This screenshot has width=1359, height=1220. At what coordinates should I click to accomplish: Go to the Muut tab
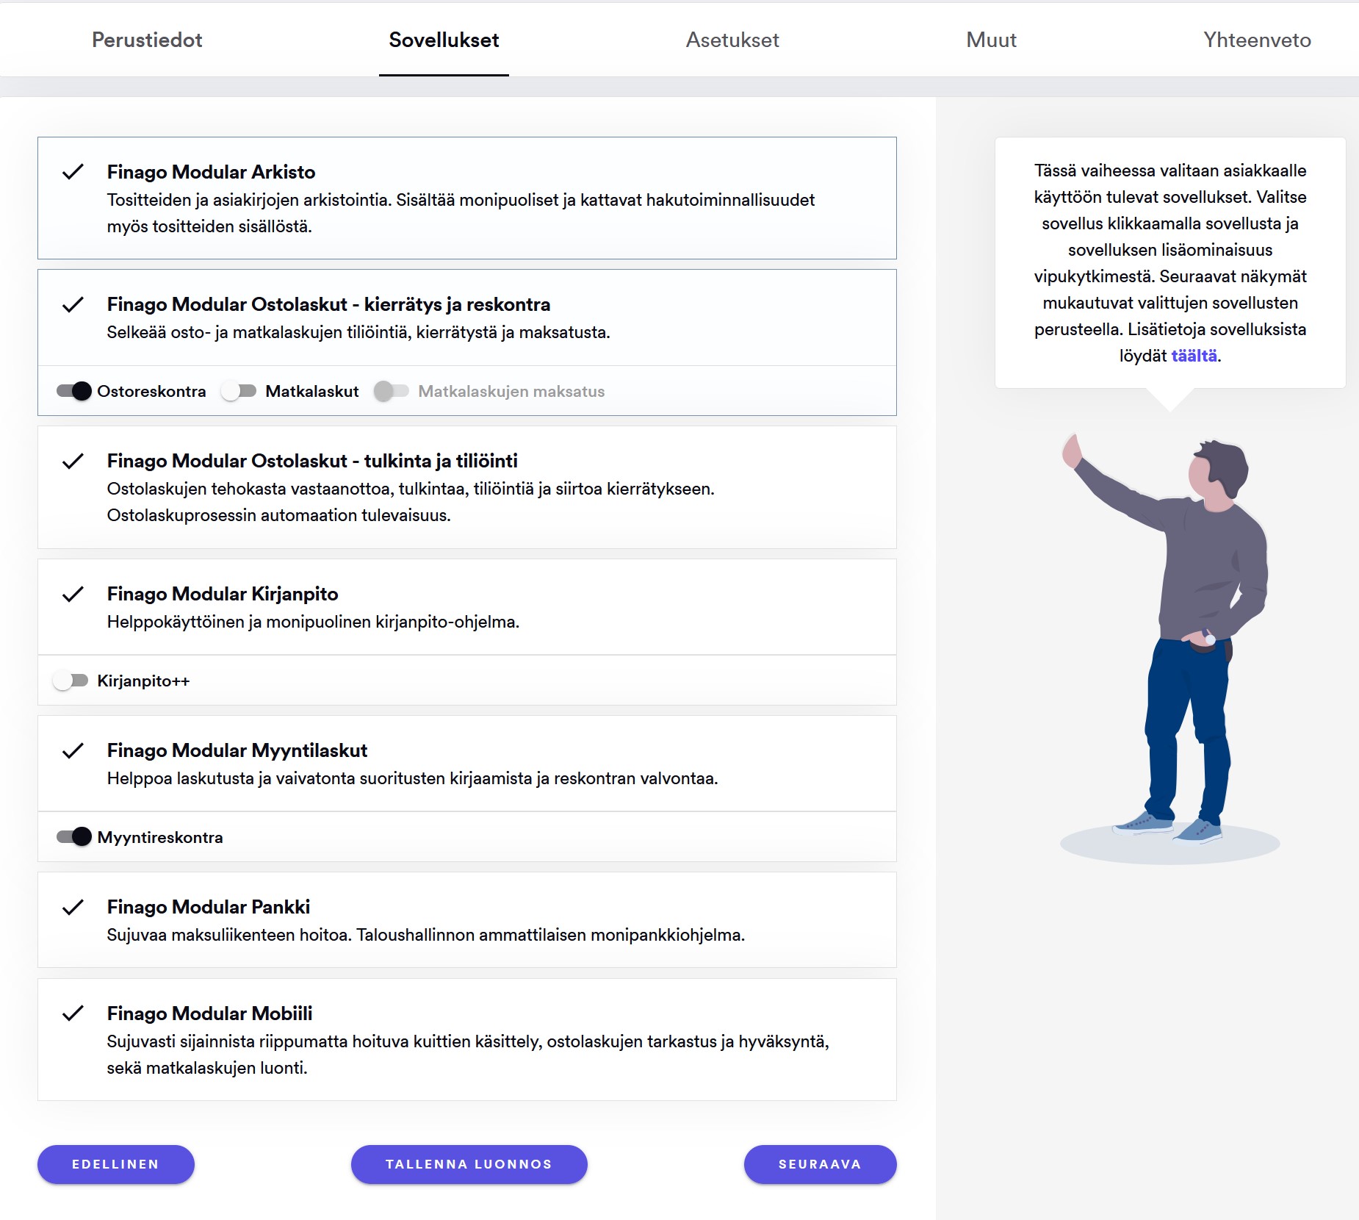pos(991,40)
